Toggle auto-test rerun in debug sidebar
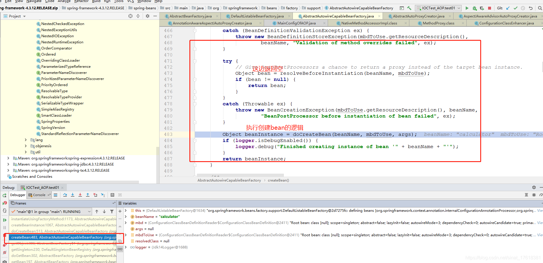 tap(4, 210)
